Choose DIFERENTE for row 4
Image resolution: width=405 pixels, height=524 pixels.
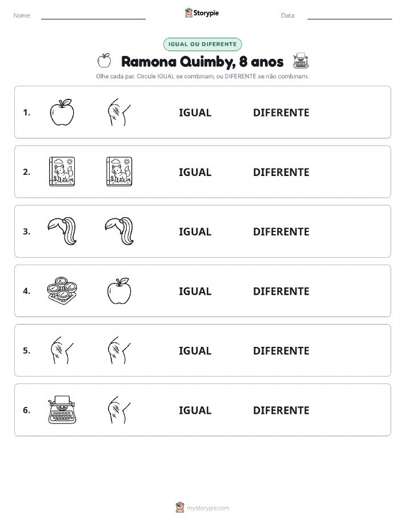click(281, 291)
